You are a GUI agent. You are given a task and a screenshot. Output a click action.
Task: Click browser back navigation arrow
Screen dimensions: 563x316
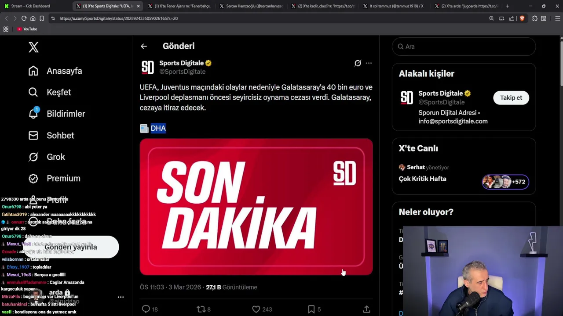6,18
